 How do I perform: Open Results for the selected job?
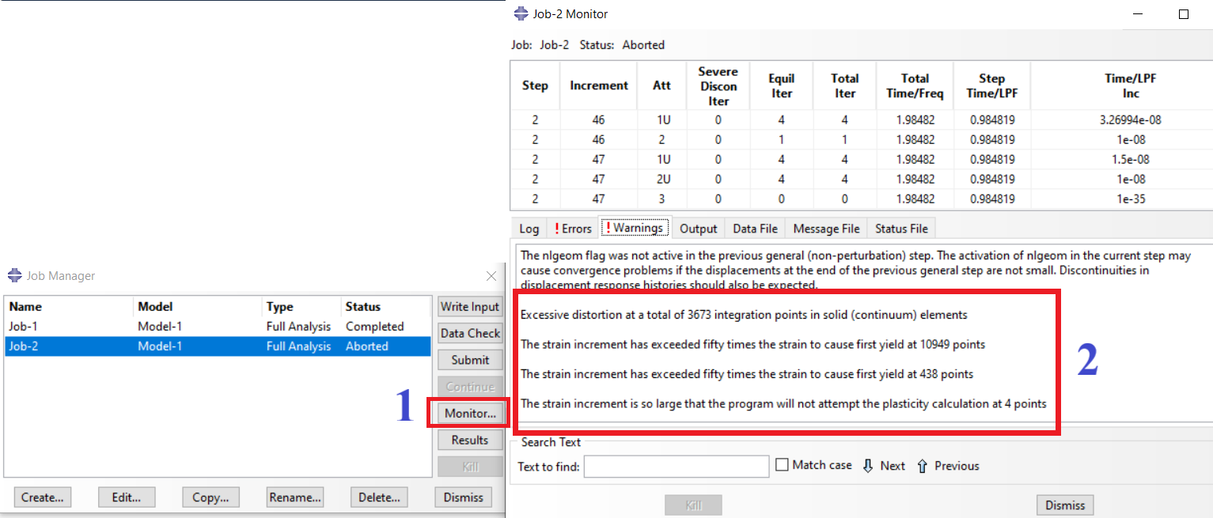[470, 440]
